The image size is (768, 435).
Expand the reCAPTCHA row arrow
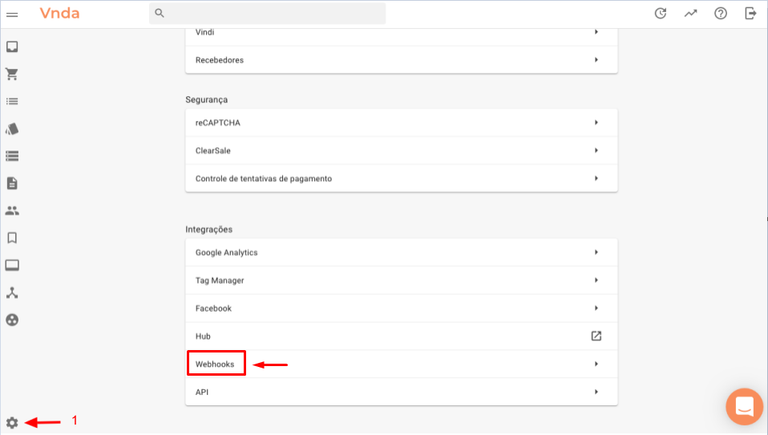pos(596,123)
